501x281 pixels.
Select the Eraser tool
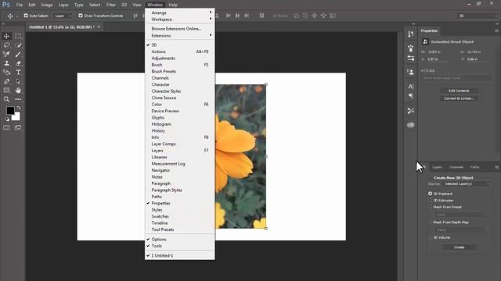(x=18, y=63)
